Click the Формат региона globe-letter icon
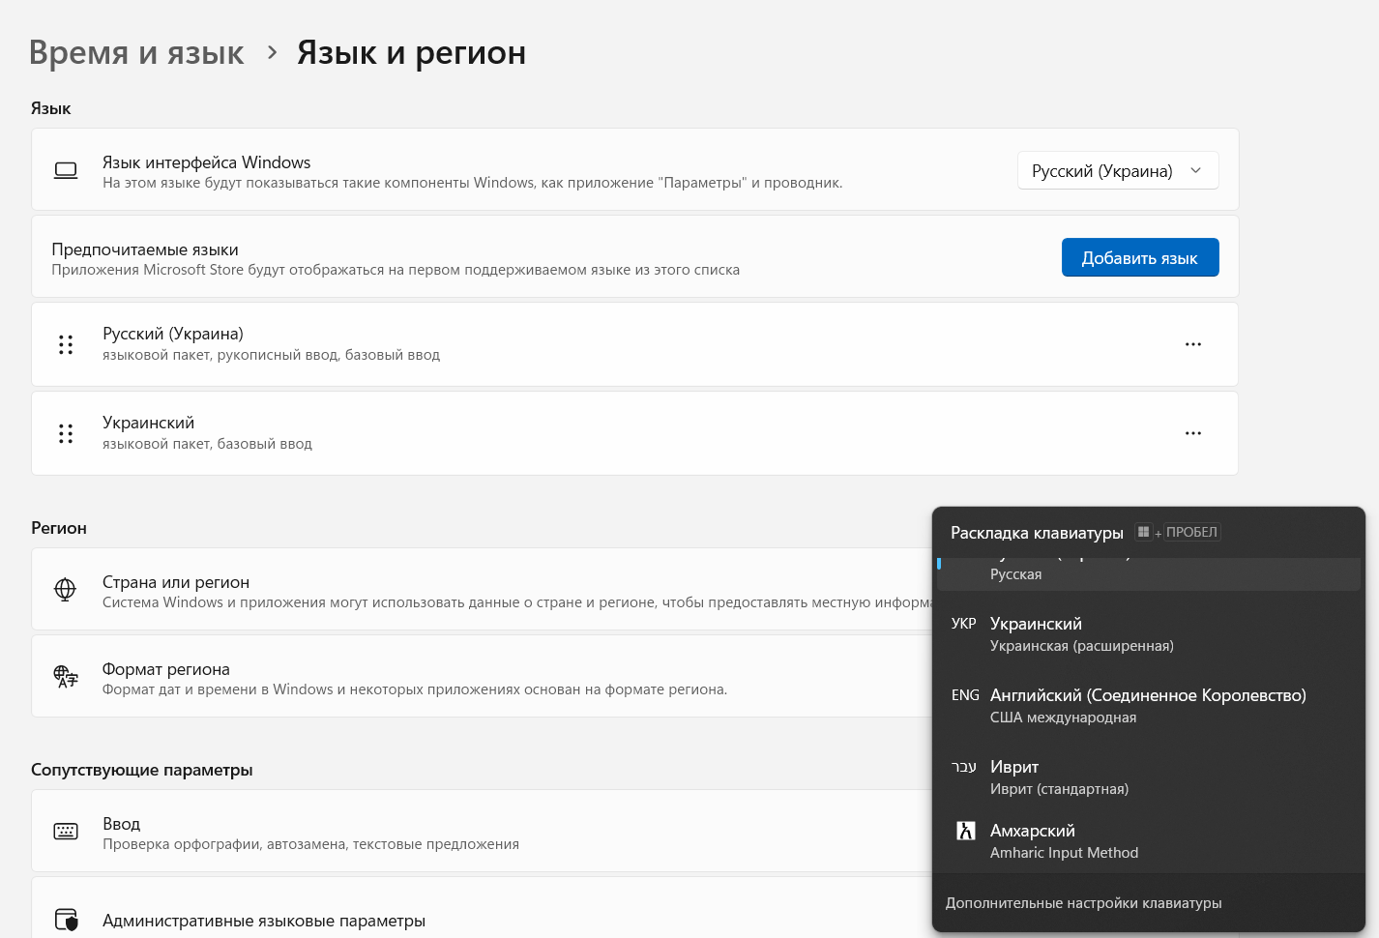 65,676
